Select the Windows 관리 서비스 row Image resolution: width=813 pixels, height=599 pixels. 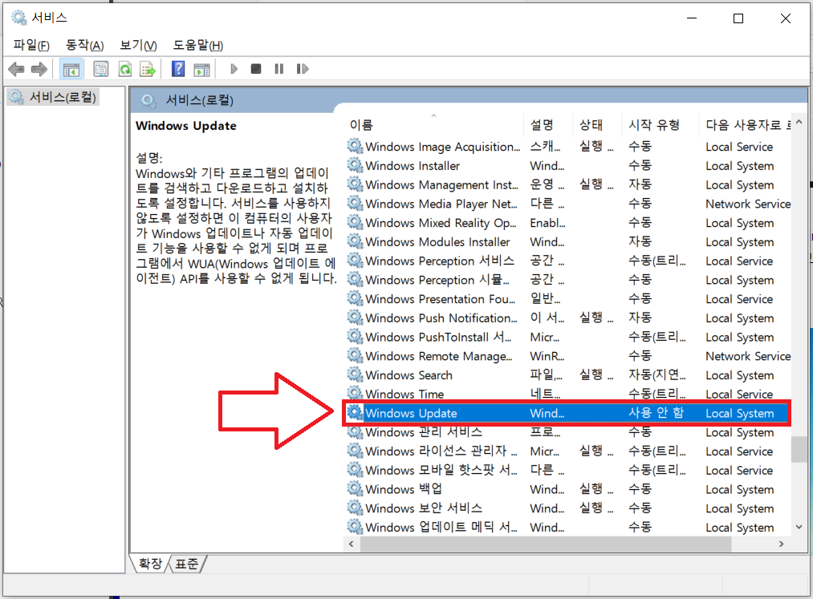(x=567, y=432)
